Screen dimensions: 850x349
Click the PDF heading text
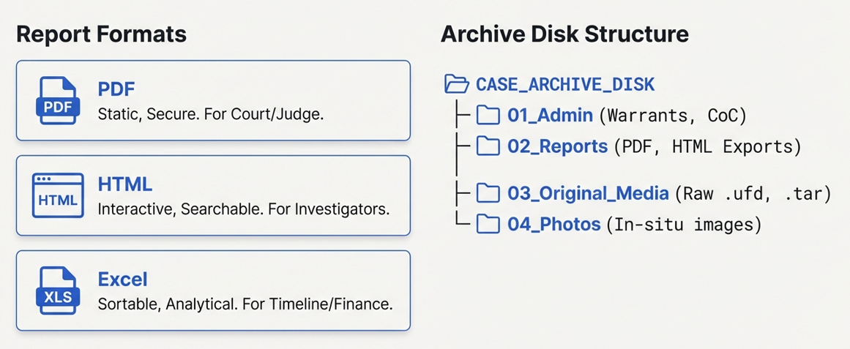116,89
